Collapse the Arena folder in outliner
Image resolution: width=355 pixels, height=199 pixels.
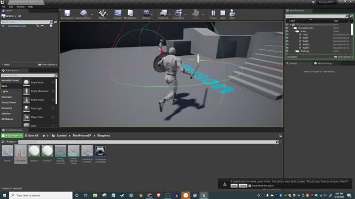pos(295,32)
